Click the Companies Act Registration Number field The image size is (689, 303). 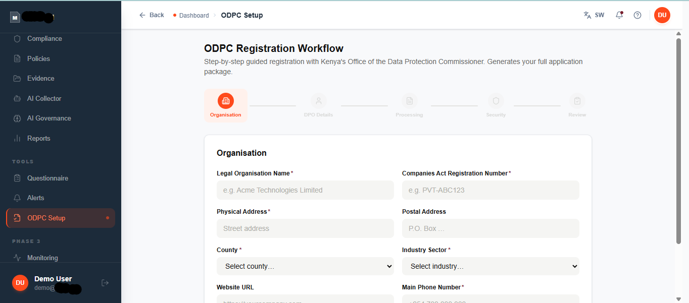point(490,190)
